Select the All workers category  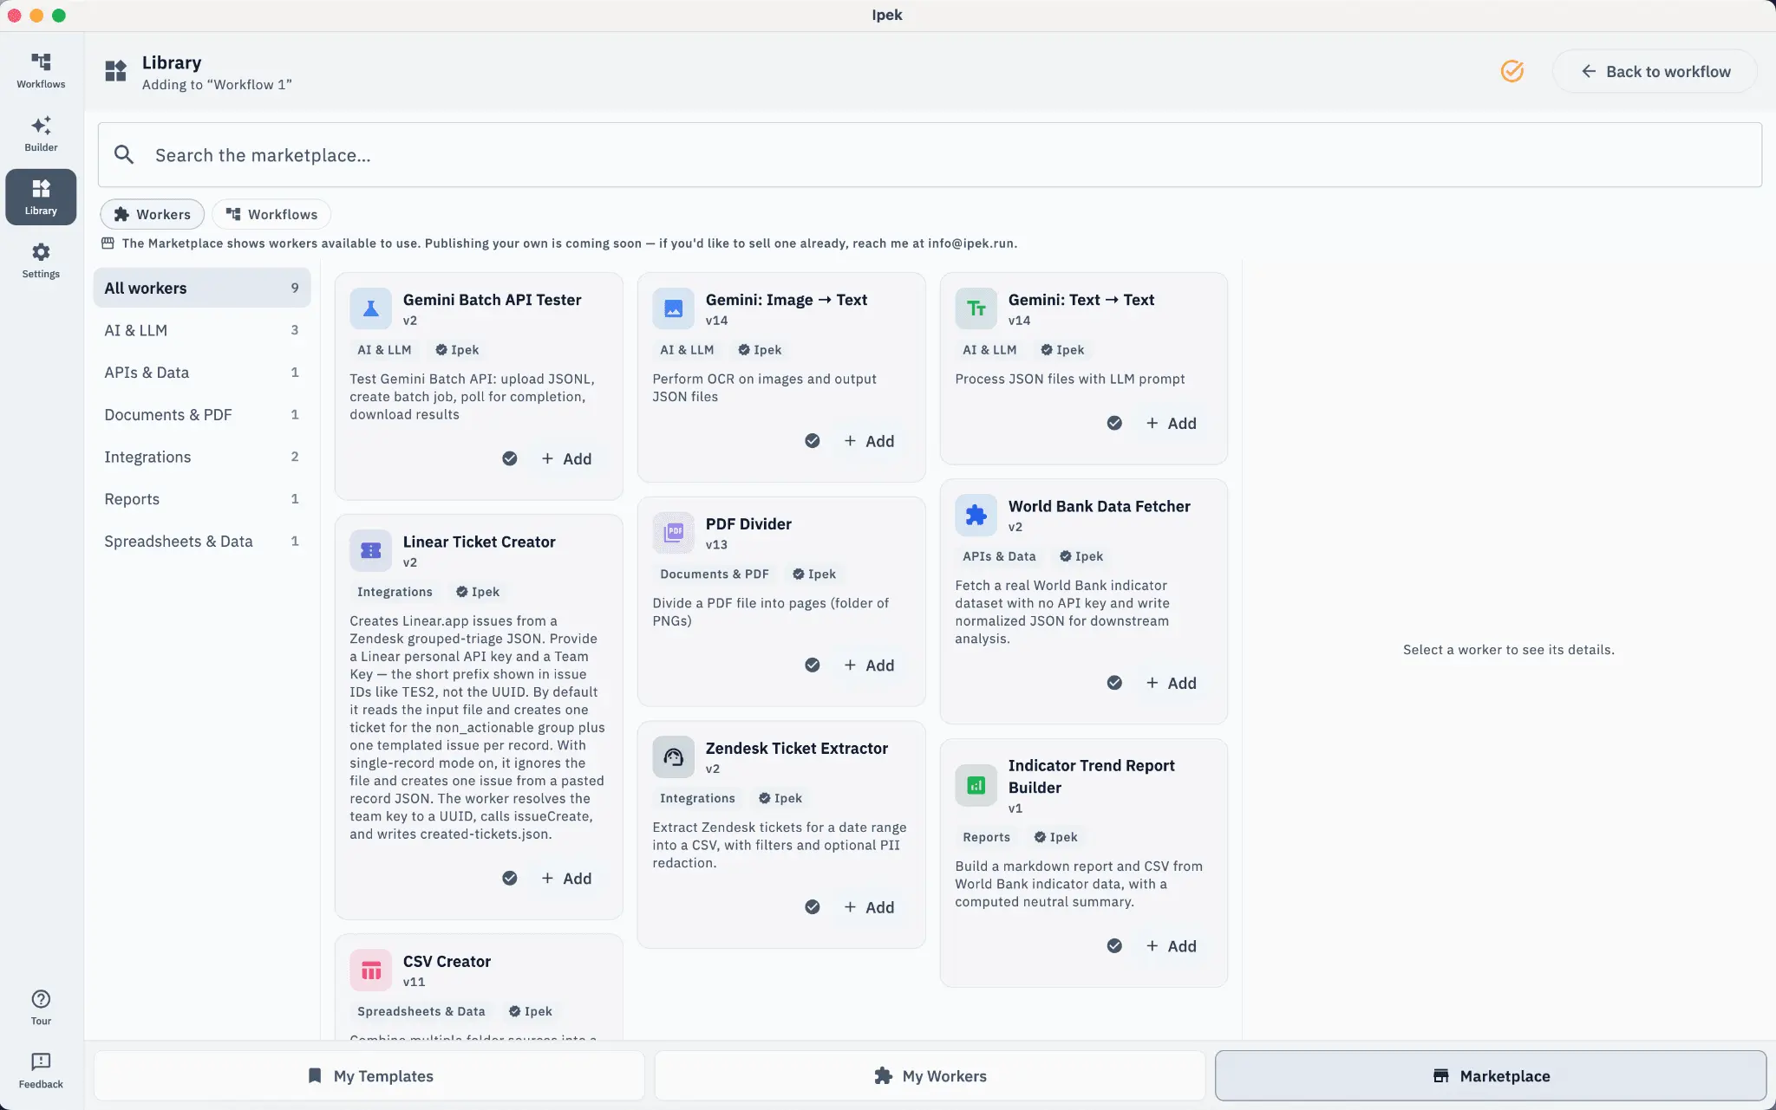pyautogui.click(x=201, y=288)
